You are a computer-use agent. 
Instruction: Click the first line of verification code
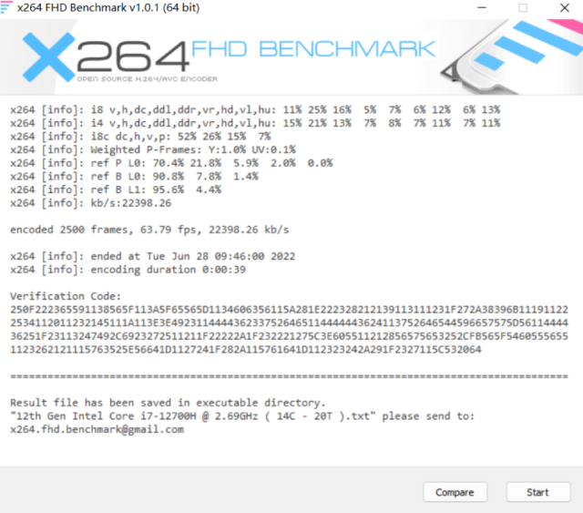pyautogui.click(x=290, y=310)
